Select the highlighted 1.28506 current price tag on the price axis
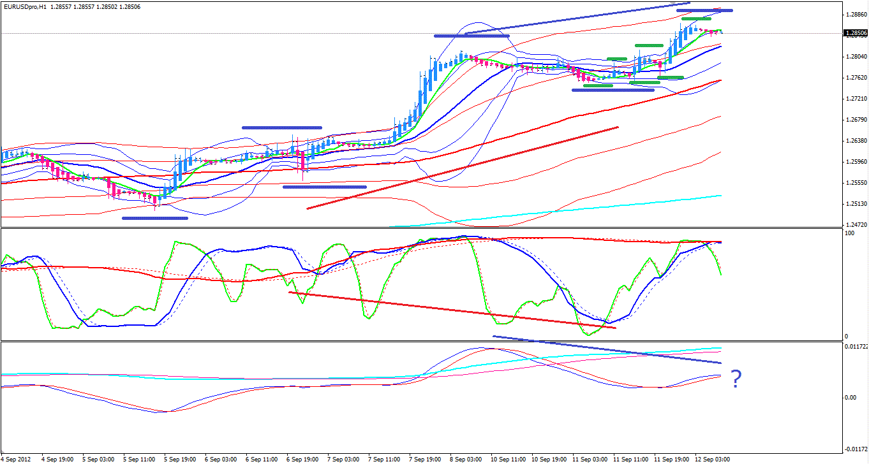869x464 pixels. (856, 33)
